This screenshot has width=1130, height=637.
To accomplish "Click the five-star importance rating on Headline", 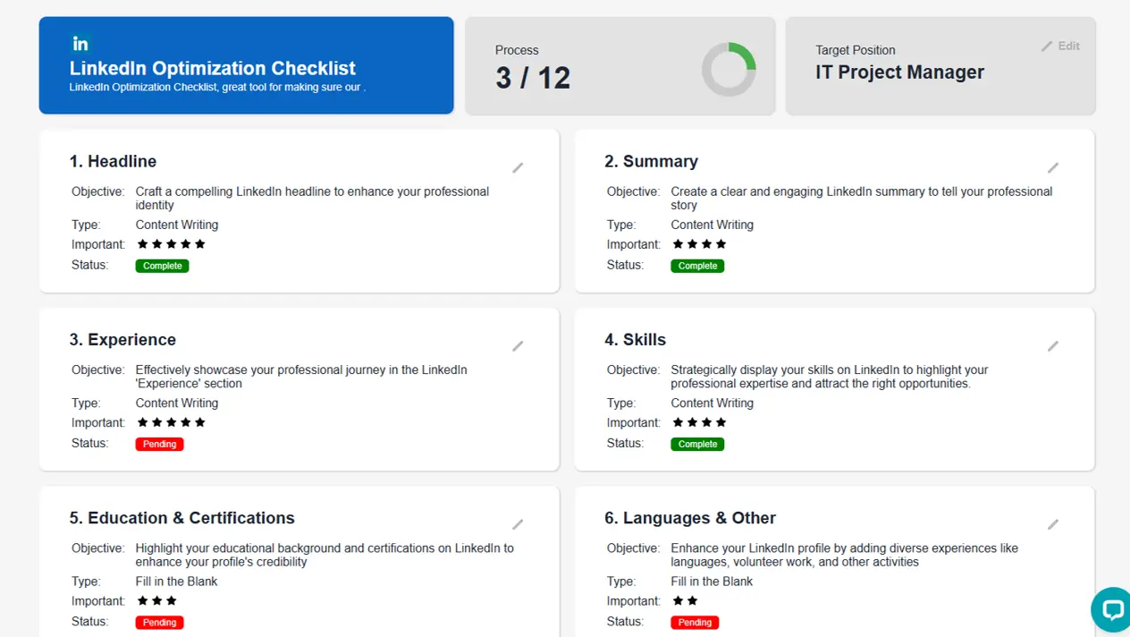I will tap(171, 244).
